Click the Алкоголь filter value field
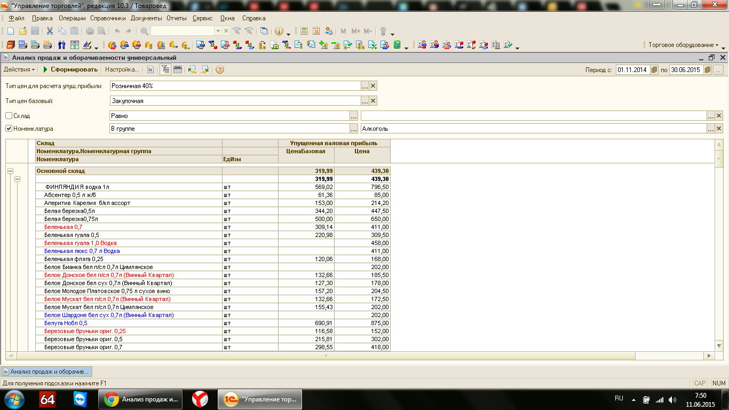 tap(534, 128)
